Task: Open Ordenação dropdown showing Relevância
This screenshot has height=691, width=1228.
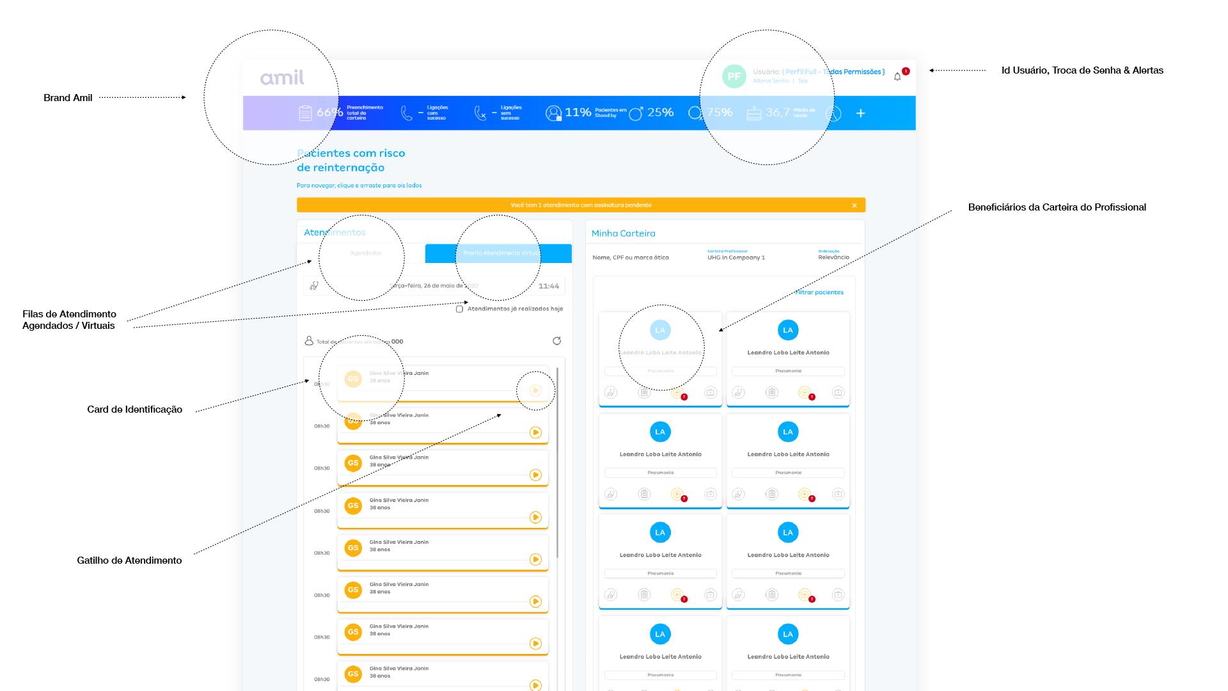Action: click(833, 257)
